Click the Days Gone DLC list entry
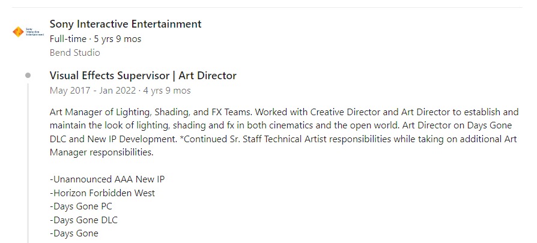537x243 pixels. pyautogui.click(x=83, y=220)
